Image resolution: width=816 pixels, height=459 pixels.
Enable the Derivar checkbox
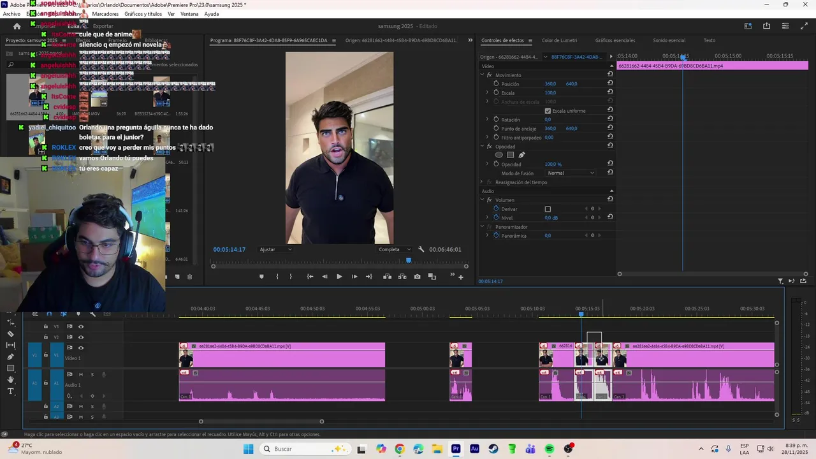pyautogui.click(x=548, y=209)
